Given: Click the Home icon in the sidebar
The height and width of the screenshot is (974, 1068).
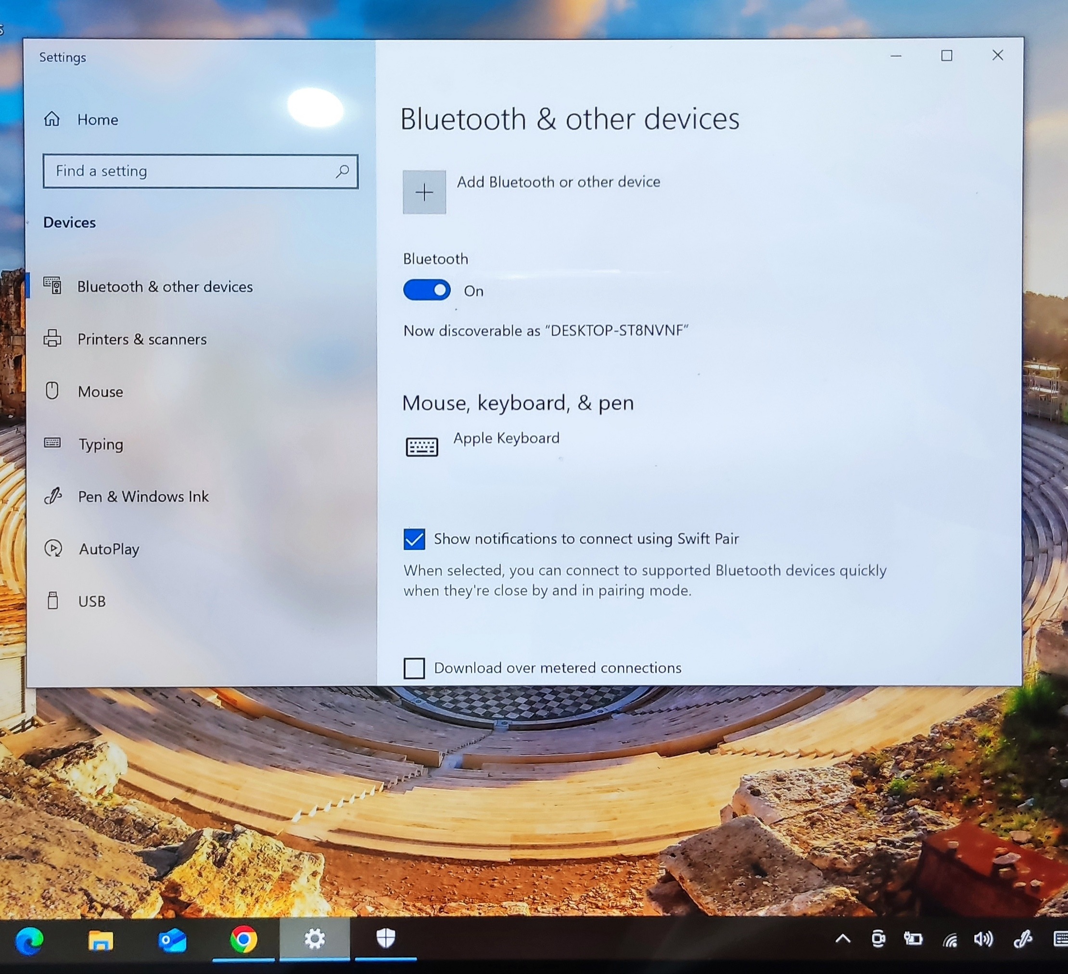Looking at the screenshot, I should [52, 119].
